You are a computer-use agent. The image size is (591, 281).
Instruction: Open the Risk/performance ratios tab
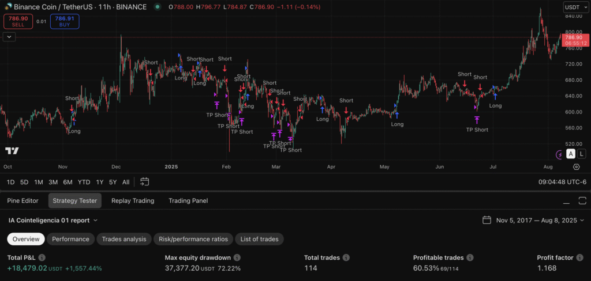(x=193, y=239)
